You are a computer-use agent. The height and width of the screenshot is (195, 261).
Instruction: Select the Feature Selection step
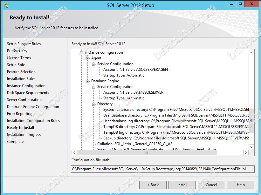click(21, 72)
